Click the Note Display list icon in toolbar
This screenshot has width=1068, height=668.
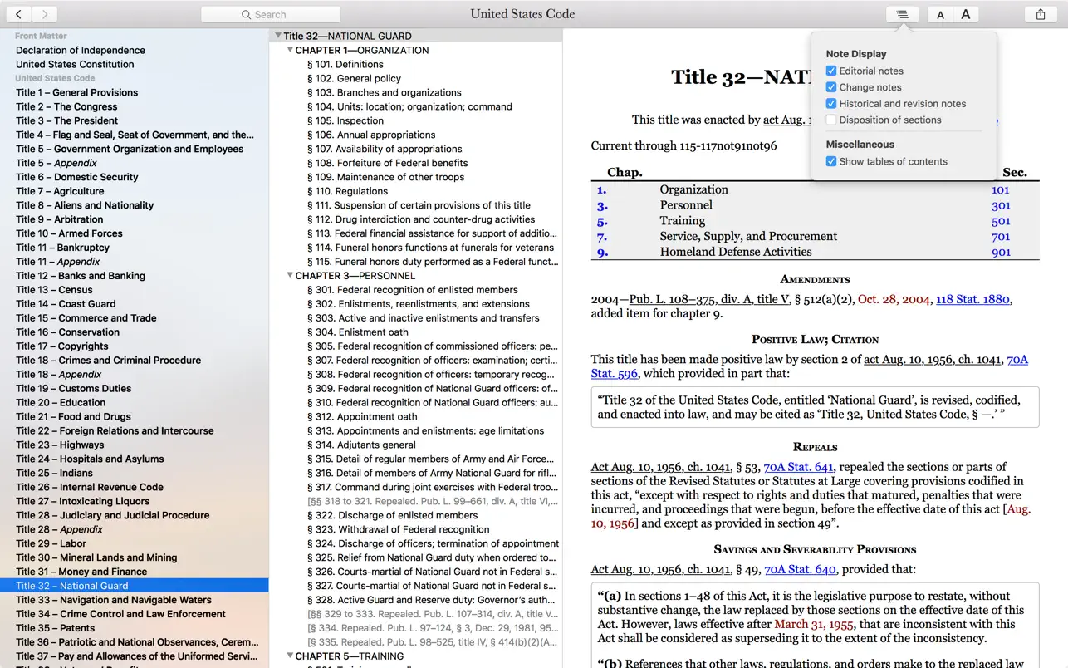click(902, 13)
